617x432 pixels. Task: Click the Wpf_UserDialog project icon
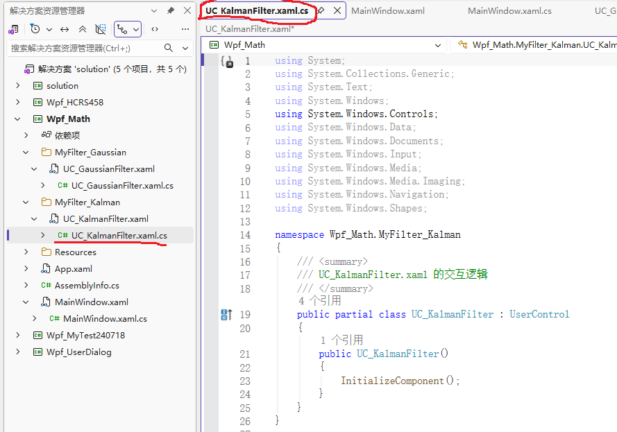pos(37,352)
